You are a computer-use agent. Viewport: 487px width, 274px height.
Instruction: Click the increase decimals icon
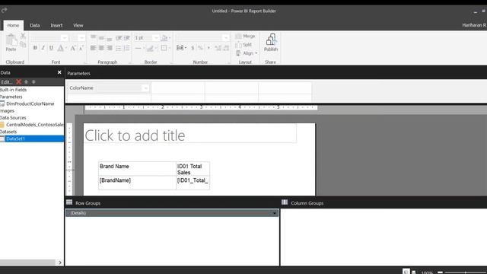click(x=218, y=48)
